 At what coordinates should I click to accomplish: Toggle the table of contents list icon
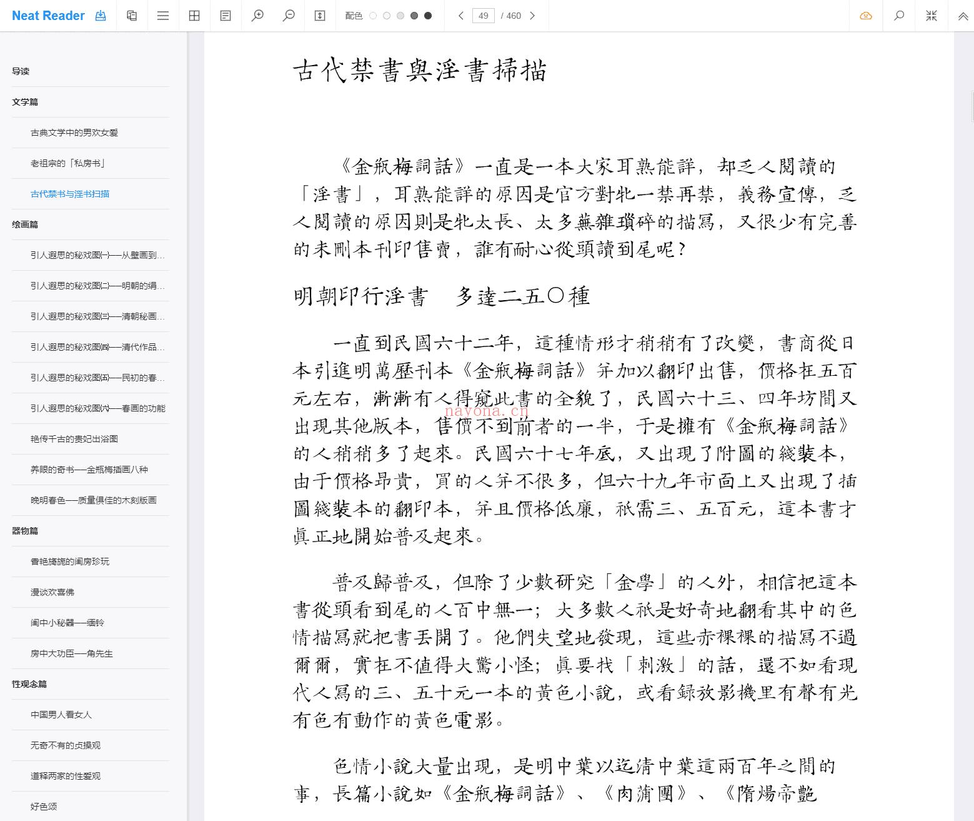coord(163,16)
